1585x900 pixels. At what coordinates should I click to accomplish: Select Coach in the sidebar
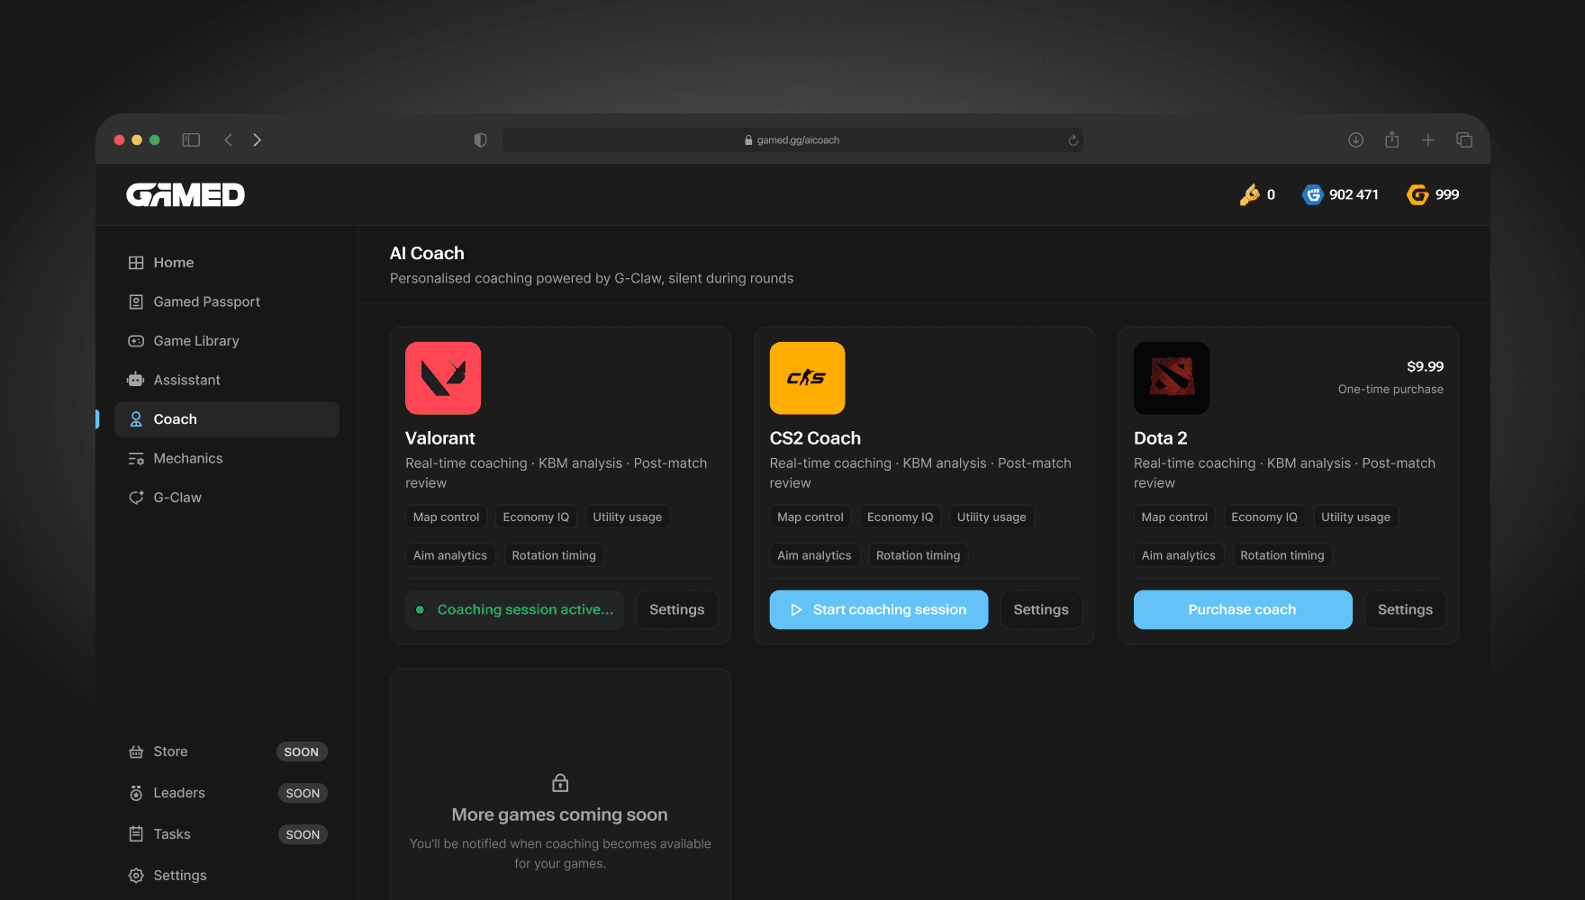click(227, 419)
